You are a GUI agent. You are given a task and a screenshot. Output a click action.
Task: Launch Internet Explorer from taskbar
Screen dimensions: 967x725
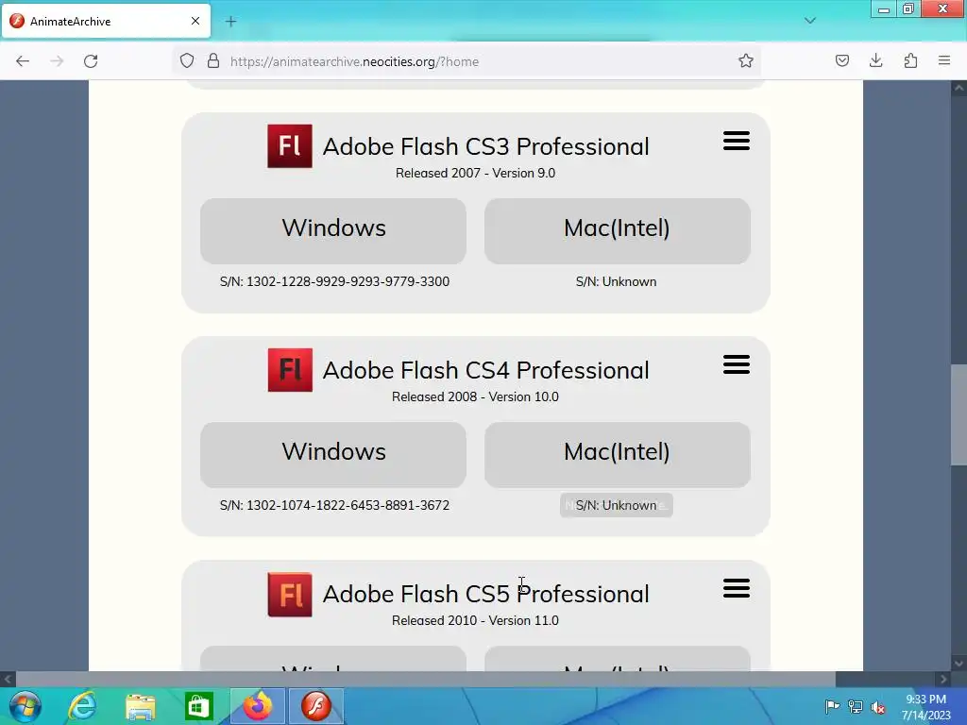click(82, 706)
